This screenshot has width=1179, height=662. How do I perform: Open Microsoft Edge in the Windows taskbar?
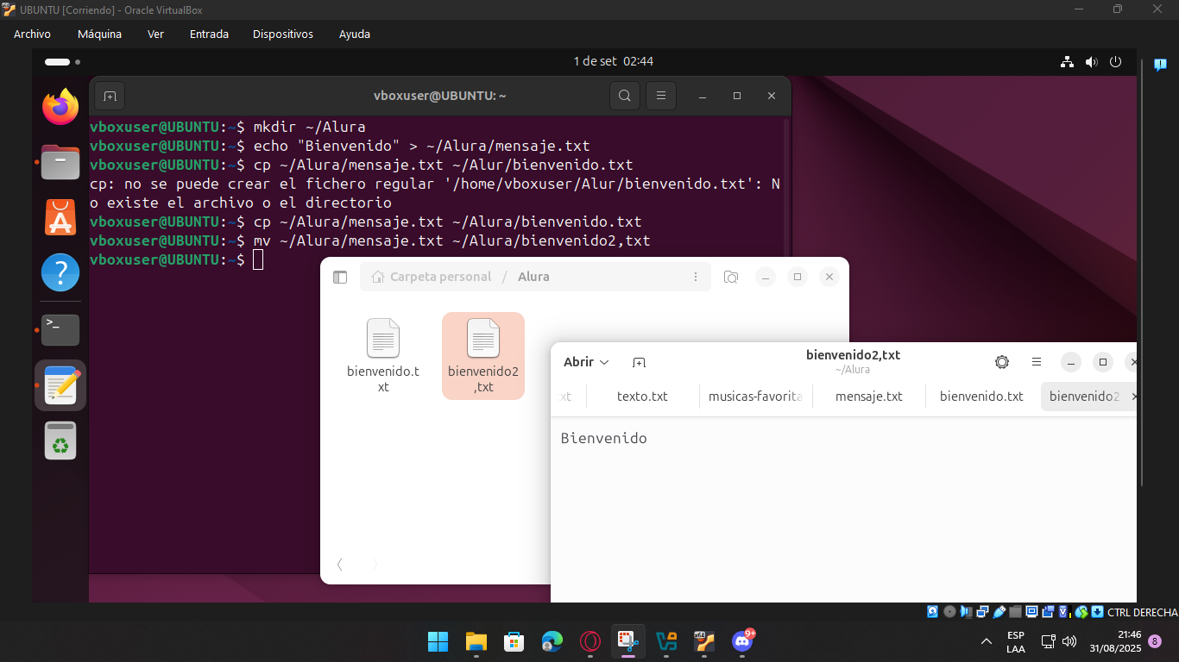coord(552,641)
